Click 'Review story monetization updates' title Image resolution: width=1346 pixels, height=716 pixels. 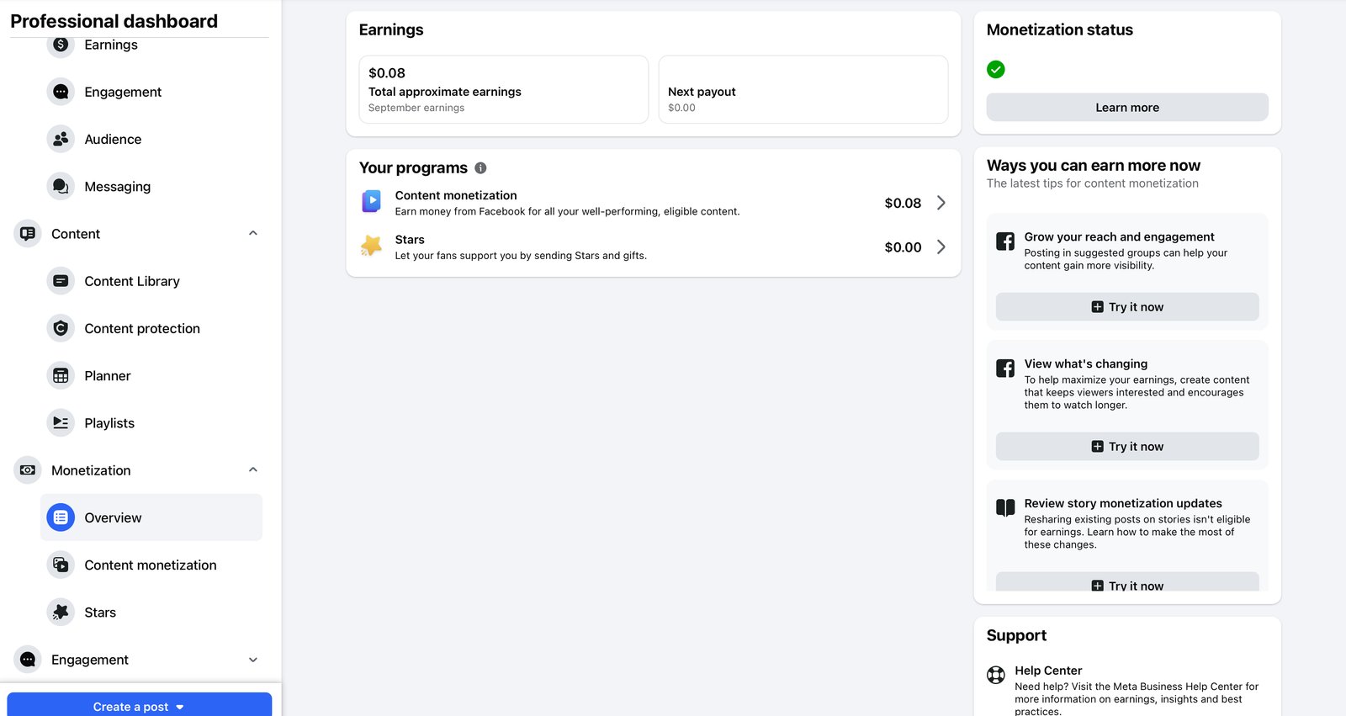coord(1123,503)
